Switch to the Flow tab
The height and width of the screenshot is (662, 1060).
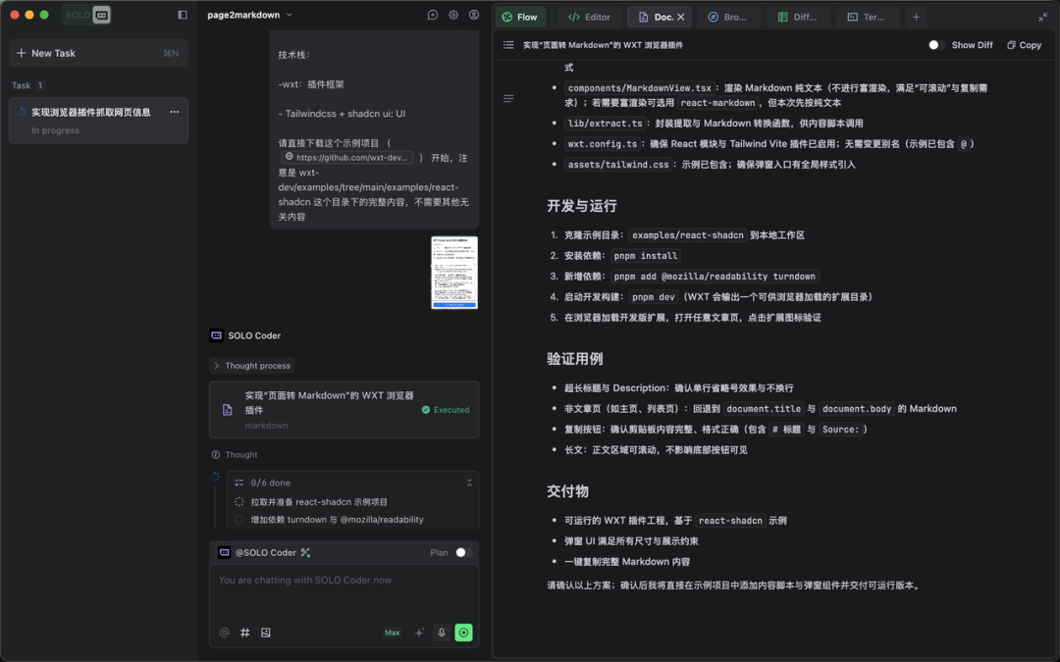(x=521, y=17)
